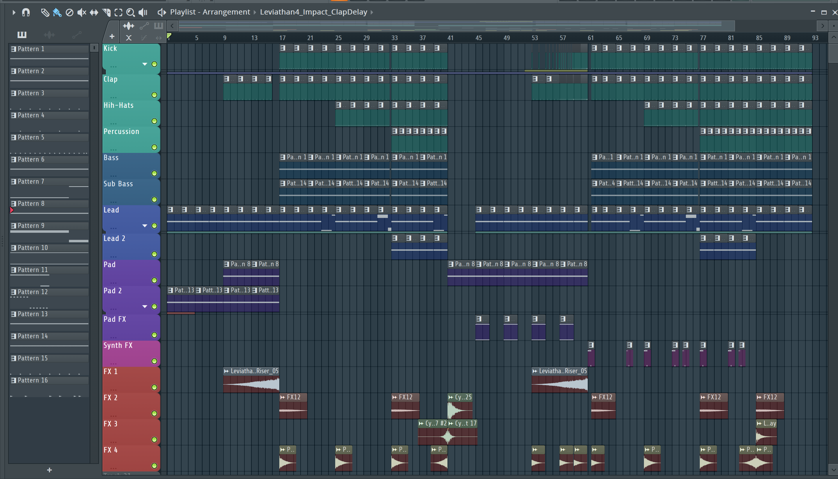This screenshot has width=838, height=479.
Task: Mute the Bass track
Action: (x=154, y=173)
